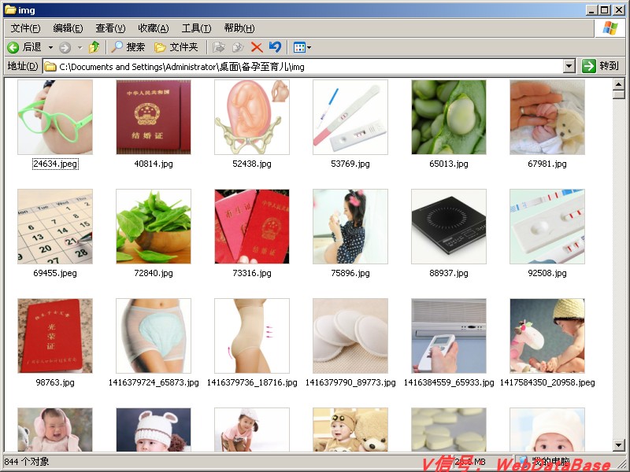Screen dimensions: 630x472
Task: Click the scrollbar down arrow
Action: (x=619, y=444)
